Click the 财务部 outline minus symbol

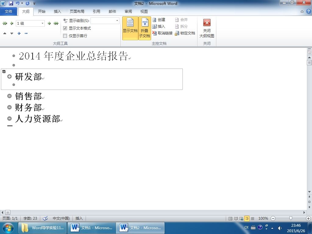coord(9,108)
